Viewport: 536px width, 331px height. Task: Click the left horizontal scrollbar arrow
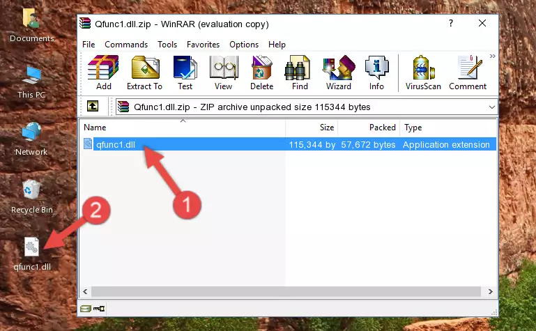tap(85, 291)
